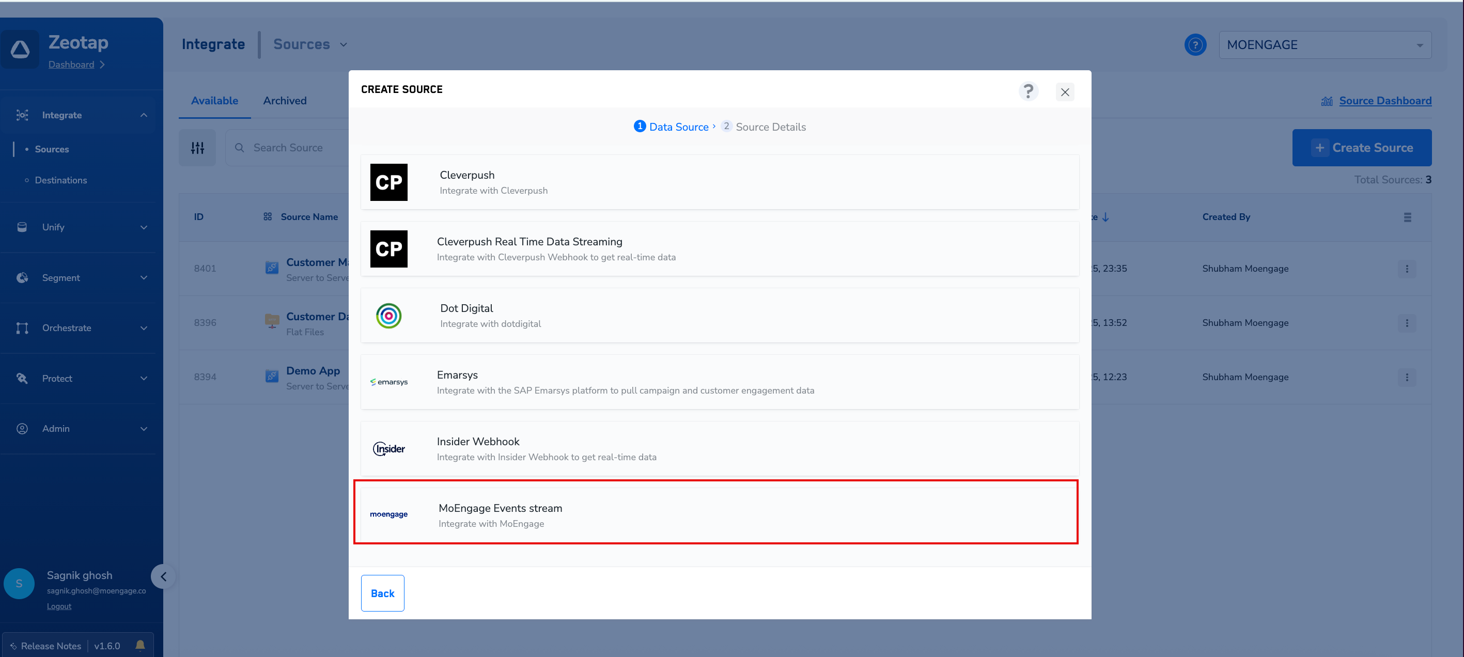Viewport: 1464px width, 657px height.
Task: Select the Emarsys data source
Action: [720, 382]
